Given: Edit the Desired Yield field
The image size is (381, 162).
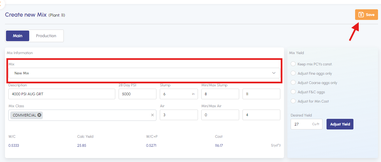Looking at the screenshot, I should (x=301, y=124).
